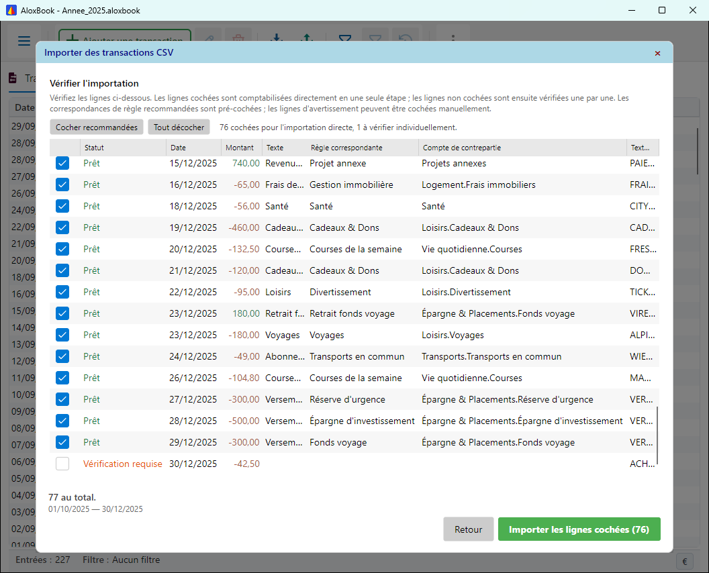Close the CSV import dialog
The height and width of the screenshot is (573, 709).
[x=657, y=53]
